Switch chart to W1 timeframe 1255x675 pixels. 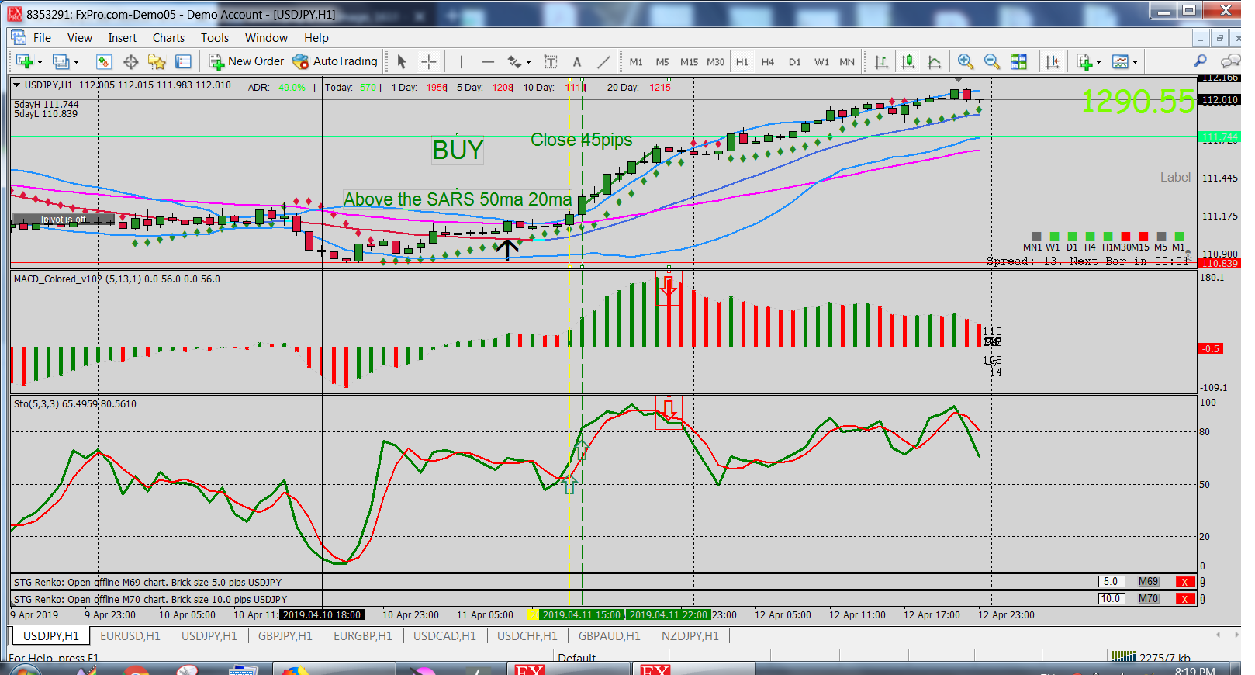(x=821, y=61)
